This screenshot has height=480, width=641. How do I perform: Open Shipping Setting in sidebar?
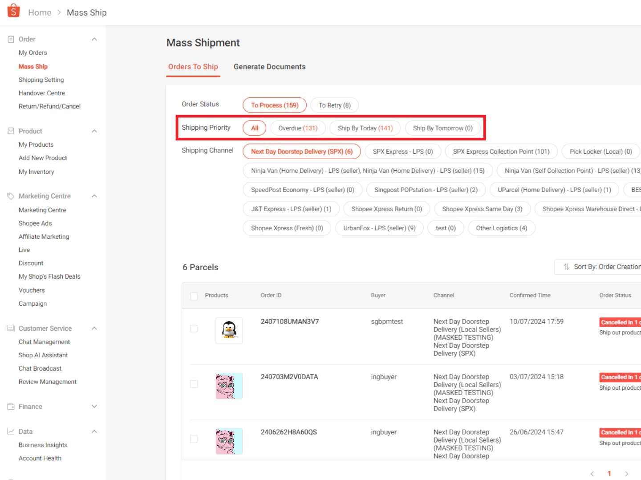coord(41,80)
